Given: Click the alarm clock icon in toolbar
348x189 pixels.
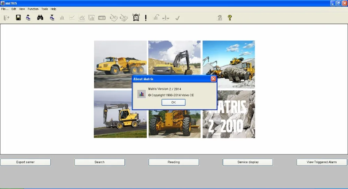Looking at the screenshot, I should [136, 17].
